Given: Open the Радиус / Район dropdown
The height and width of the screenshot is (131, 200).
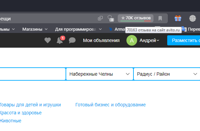Looking at the screenshot, I should (167, 74).
